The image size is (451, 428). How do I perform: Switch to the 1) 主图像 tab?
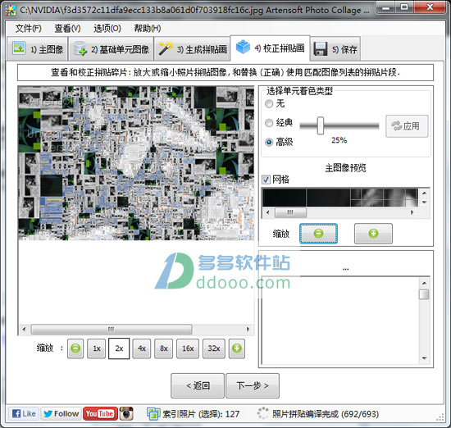pyautogui.click(x=38, y=49)
